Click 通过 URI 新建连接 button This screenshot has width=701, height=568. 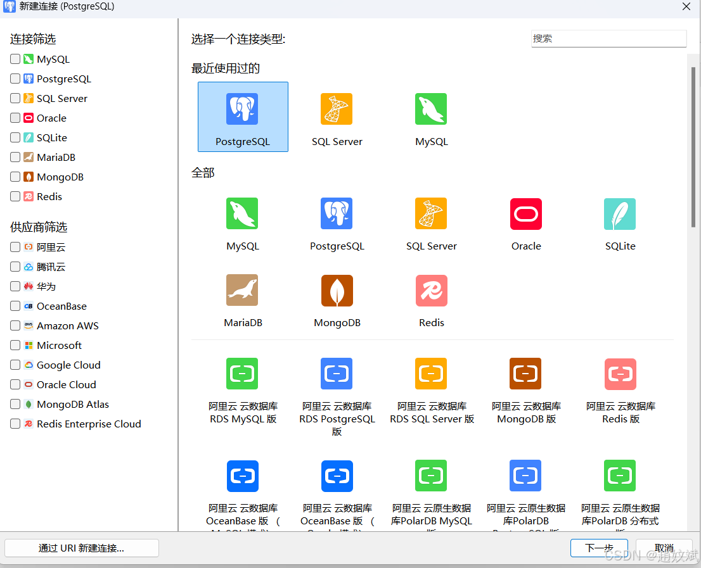click(x=81, y=548)
